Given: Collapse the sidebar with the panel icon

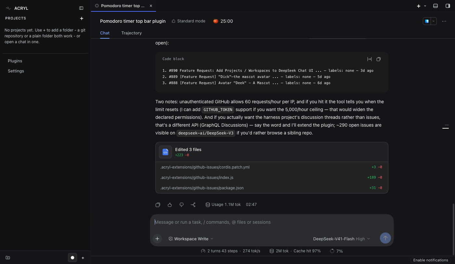Looking at the screenshot, I should click(81, 8).
